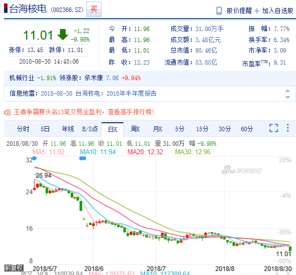Switch to the B/S点 tab

pyautogui.click(x=90, y=129)
